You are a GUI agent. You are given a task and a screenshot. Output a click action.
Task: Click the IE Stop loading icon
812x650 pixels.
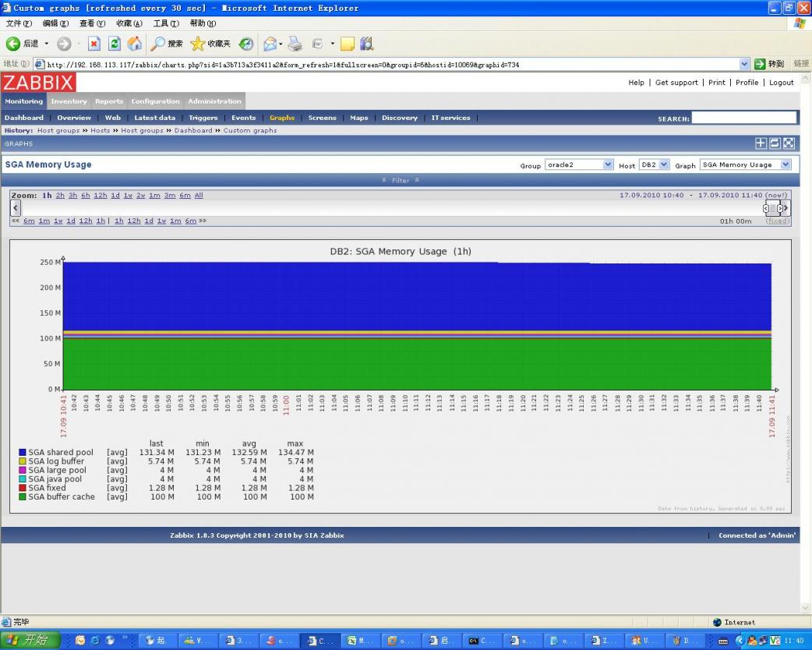coord(94,44)
